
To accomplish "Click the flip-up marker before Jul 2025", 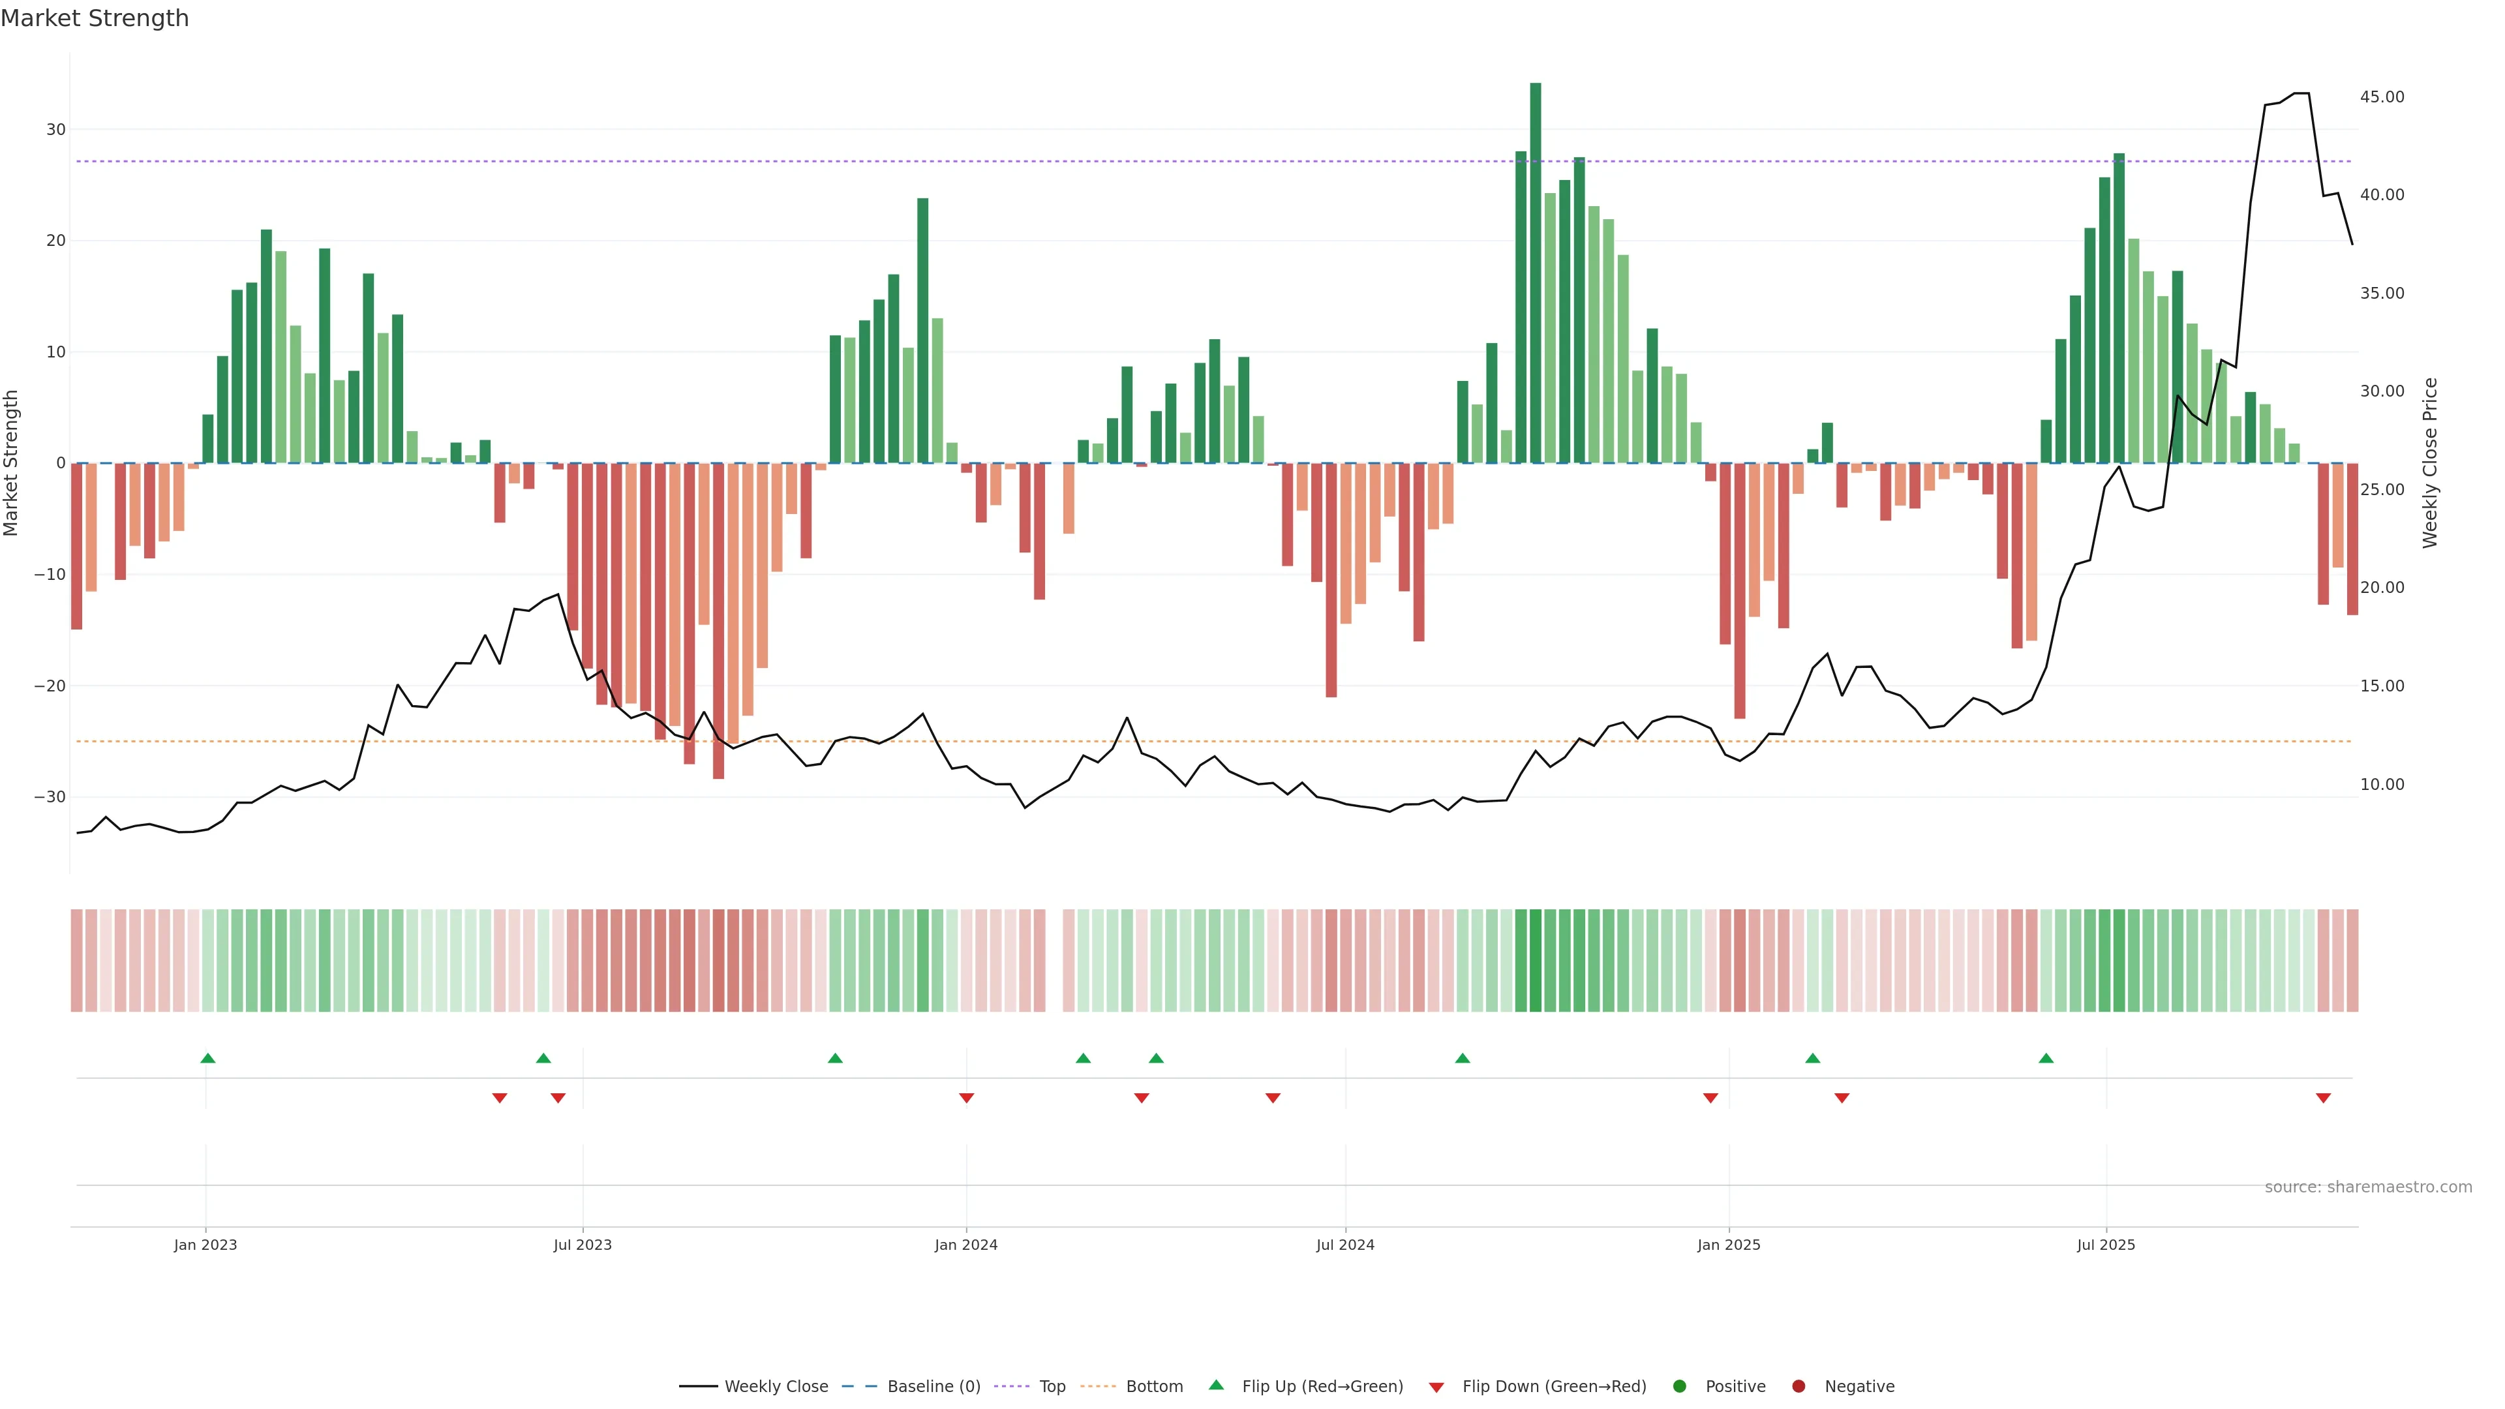I will click(x=2046, y=1058).
